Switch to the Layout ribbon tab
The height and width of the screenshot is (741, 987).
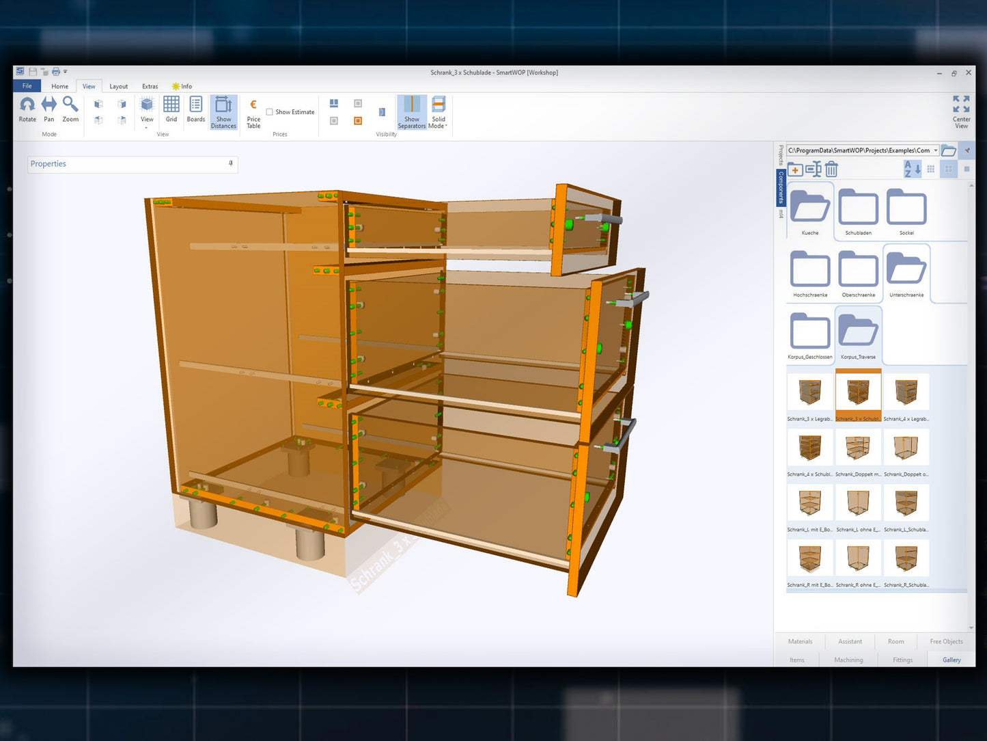pyautogui.click(x=119, y=86)
